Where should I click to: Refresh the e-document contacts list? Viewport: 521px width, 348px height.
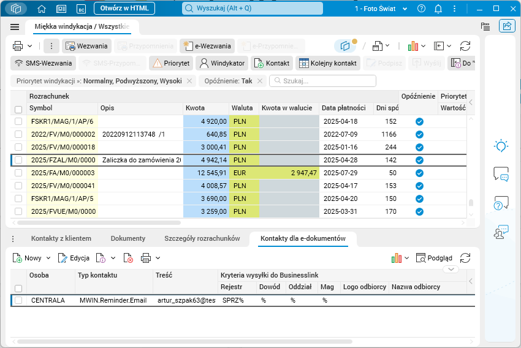465,258
